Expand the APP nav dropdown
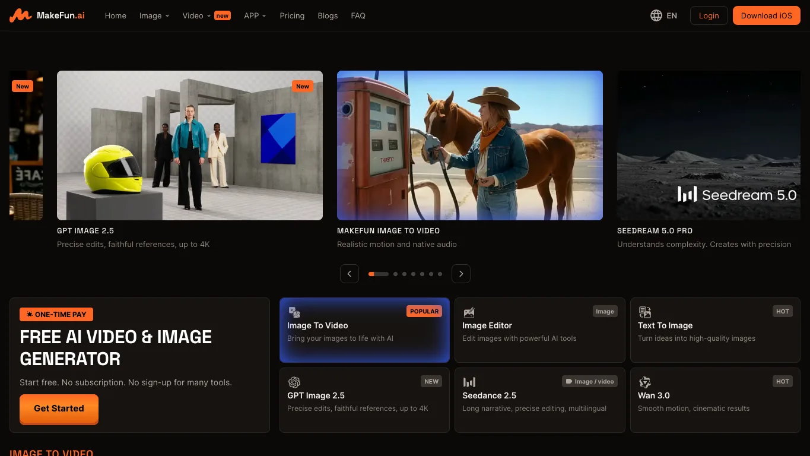 pyautogui.click(x=255, y=16)
